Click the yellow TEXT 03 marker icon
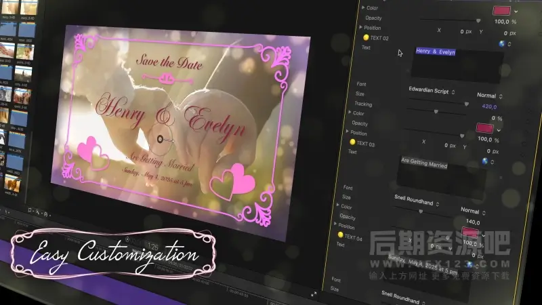This screenshot has width=542, height=305. (x=352, y=143)
